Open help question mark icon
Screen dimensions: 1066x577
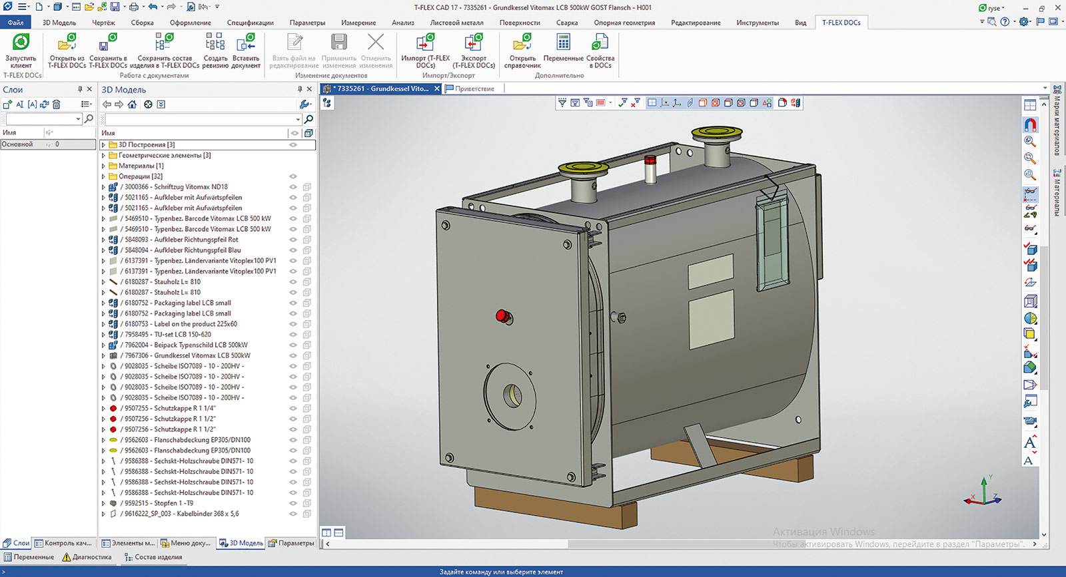point(1005,22)
